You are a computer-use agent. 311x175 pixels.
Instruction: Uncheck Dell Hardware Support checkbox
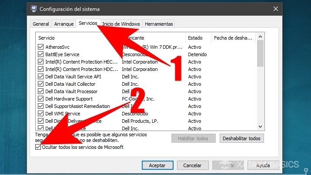pos(40,99)
